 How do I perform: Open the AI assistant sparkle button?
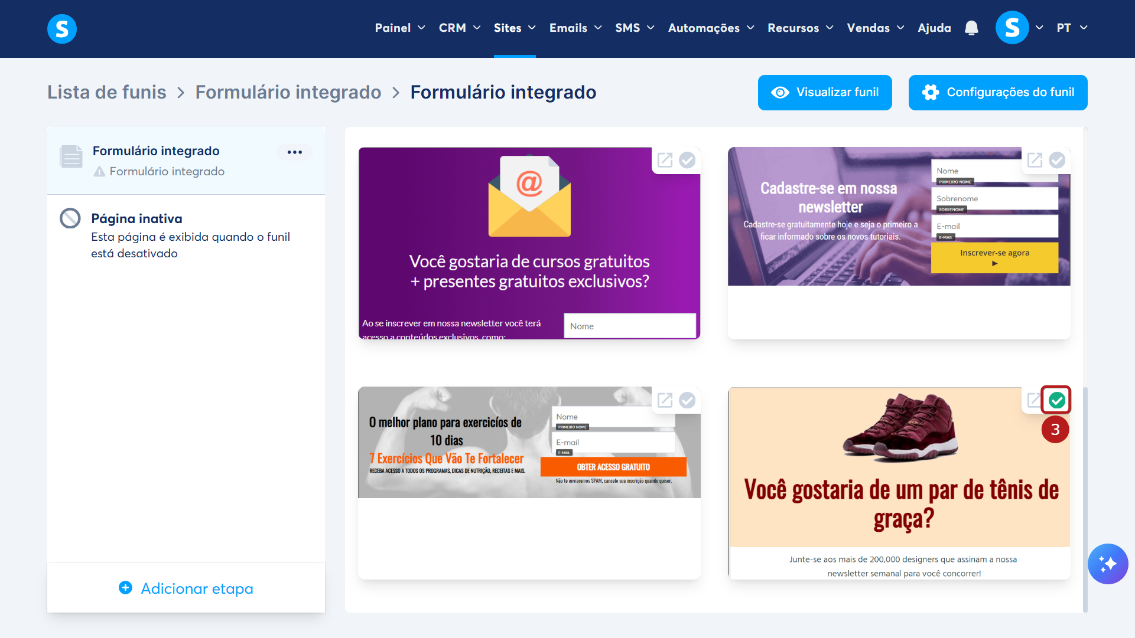point(1107,564)
